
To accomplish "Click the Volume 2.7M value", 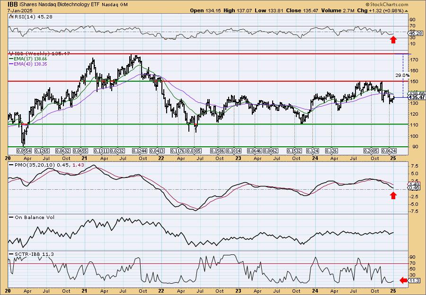I will coord(337,10).
